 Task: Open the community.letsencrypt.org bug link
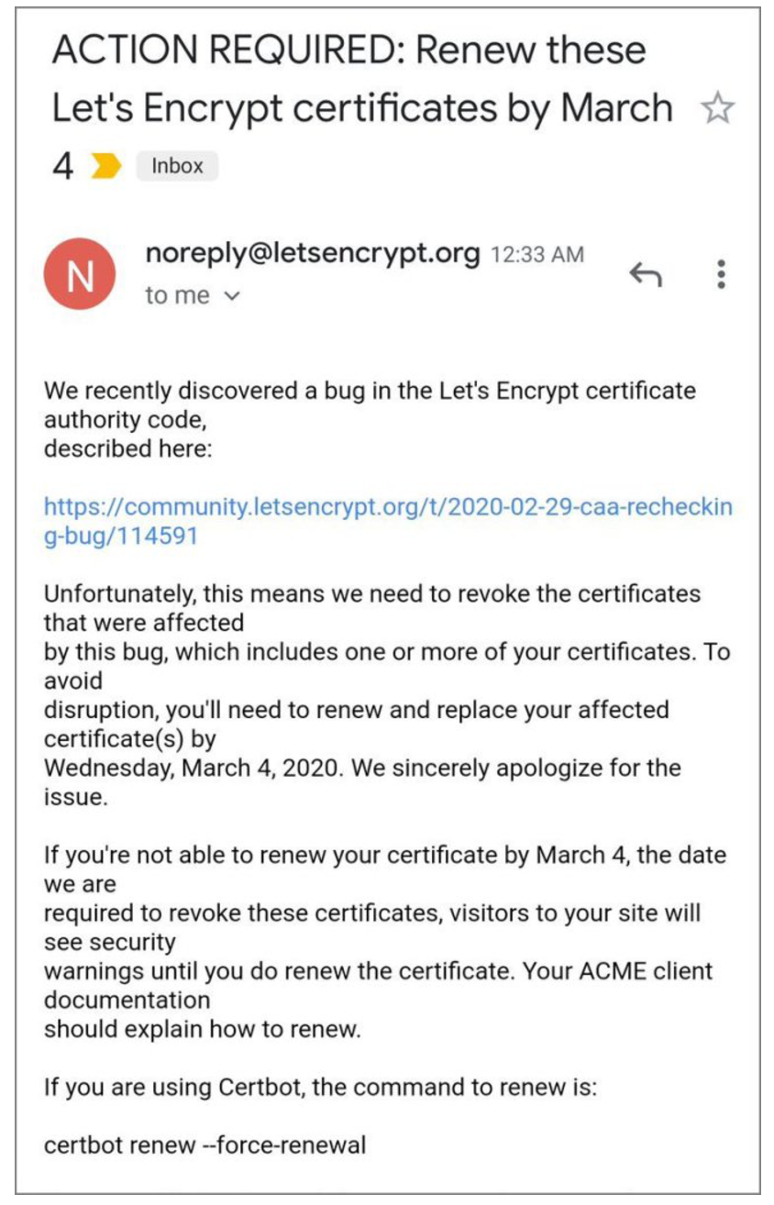coord(388,521)
